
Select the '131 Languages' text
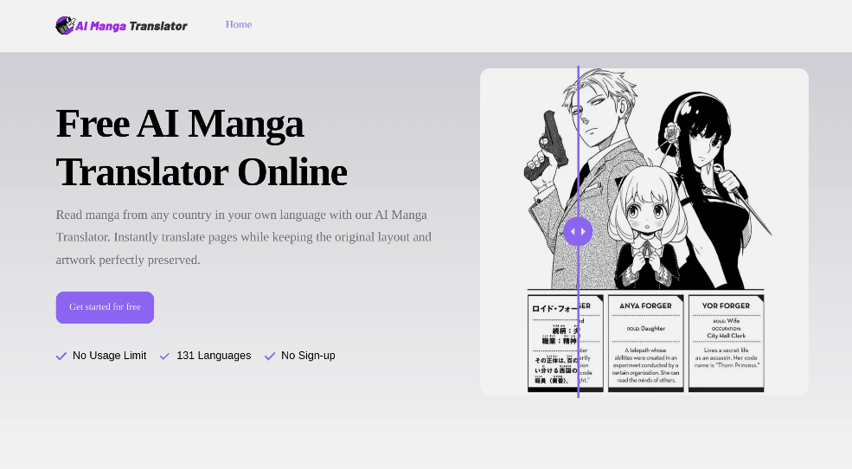[x=214, y=356]
